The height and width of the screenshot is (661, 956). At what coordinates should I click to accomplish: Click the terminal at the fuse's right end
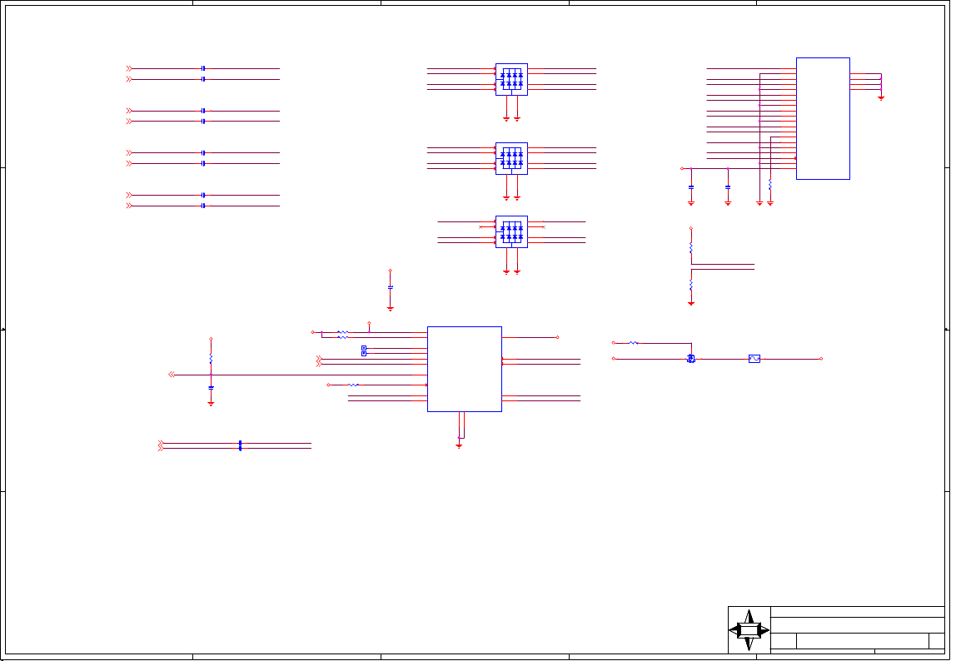[821, 359]
